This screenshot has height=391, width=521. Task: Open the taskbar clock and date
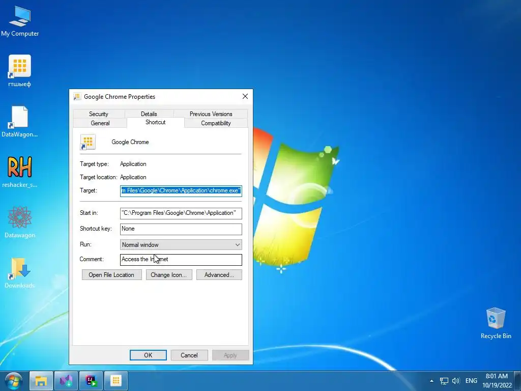click(x=497, y=381)
